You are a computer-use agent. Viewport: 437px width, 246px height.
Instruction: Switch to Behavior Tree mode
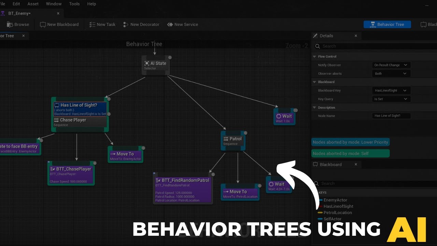(387, 25)
